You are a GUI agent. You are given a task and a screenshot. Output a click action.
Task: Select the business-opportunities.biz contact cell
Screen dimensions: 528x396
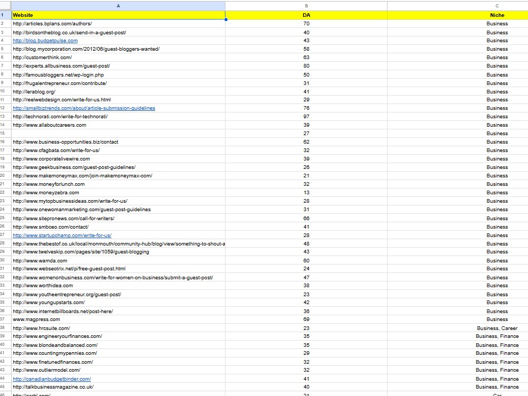pyautogui.click(x=118, y=142)
